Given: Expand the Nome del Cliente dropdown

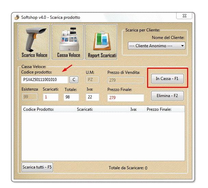Looking at the screenshot, I should (x=157, y=45).
